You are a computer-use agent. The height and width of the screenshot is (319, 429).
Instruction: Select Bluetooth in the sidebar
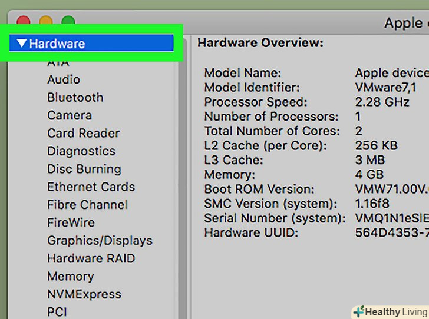click(x=75, y=98)
